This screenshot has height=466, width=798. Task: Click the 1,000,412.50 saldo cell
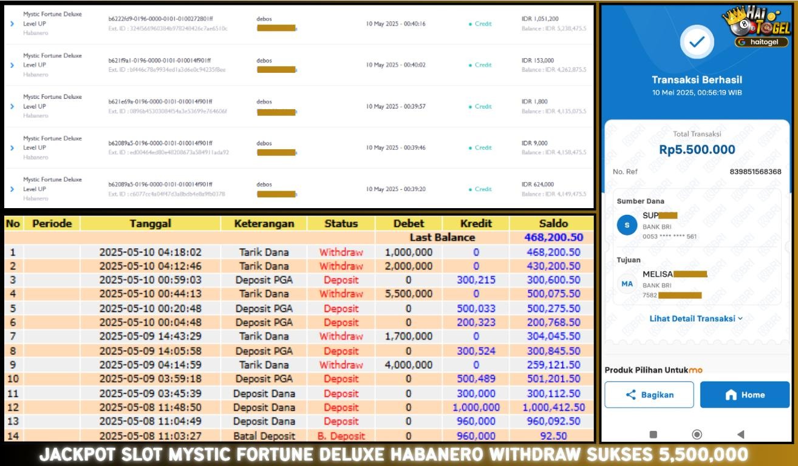tap(553, 407)
